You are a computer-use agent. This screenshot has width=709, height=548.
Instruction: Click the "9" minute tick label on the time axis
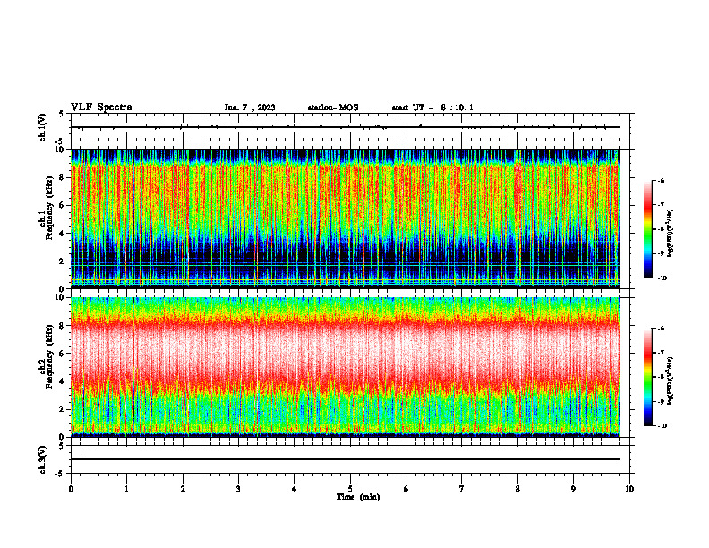[x=573, y=489]
